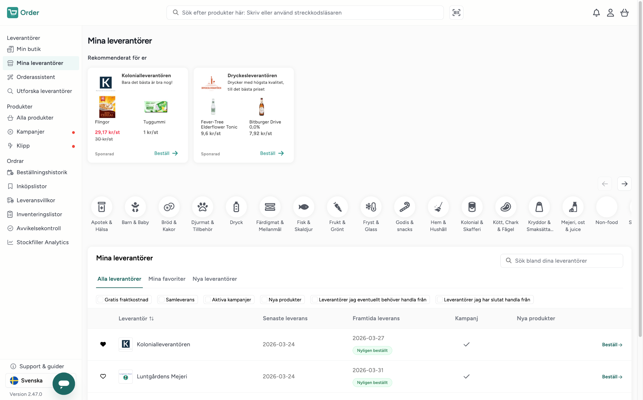Open the user account icon
The height and width of the screenshot is (400, 643).
pos(610,13)
